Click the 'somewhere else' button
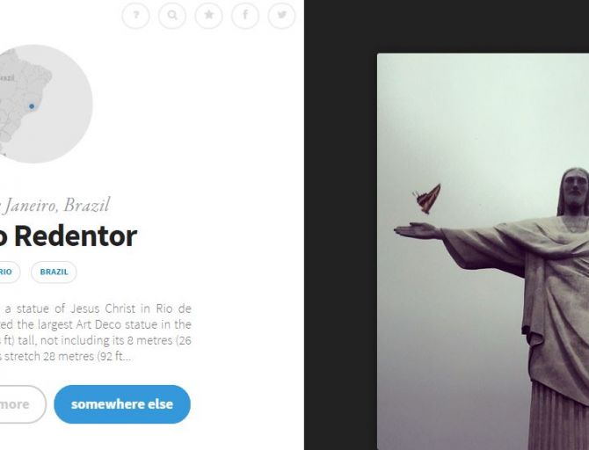The image size is (589, 450). [122, 404]
